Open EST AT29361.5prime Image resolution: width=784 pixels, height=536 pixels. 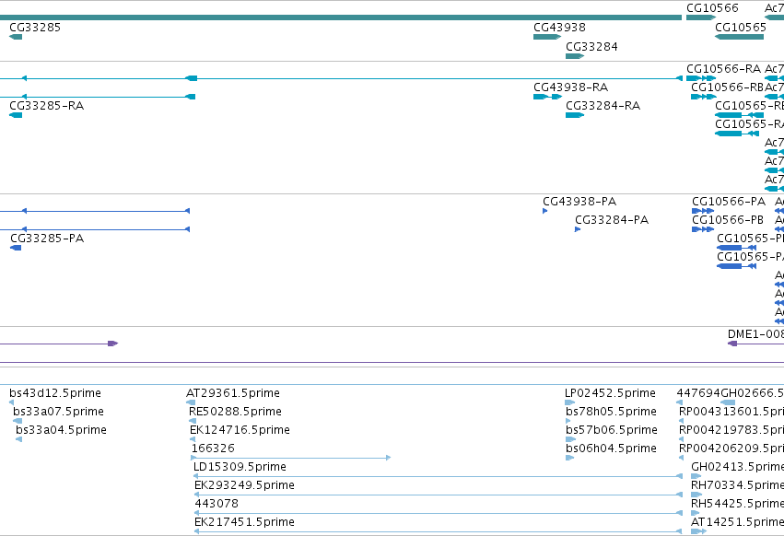[191, 402]
